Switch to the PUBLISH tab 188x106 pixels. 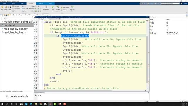tap(41, 4)
